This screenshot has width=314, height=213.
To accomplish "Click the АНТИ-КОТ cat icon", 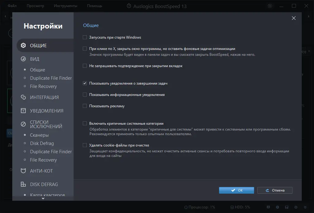I will pyautogui.click(x=23, y=171).
